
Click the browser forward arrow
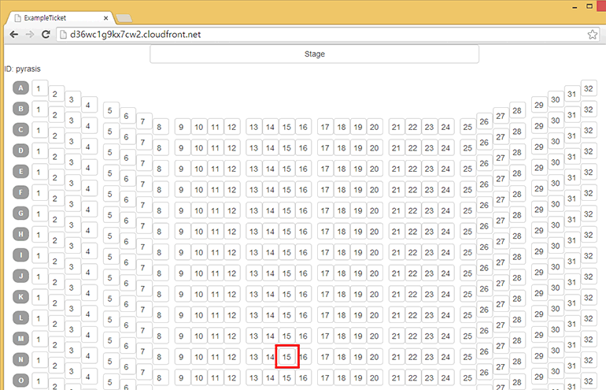click(x=30, y=35)
